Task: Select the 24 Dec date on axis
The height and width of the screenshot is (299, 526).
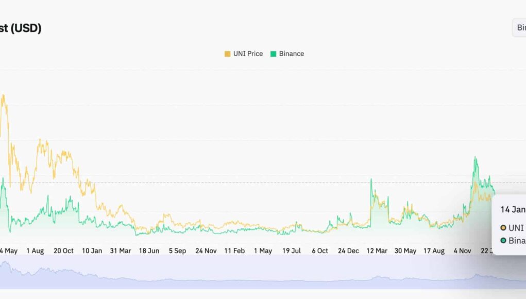Action: (349, 251)
